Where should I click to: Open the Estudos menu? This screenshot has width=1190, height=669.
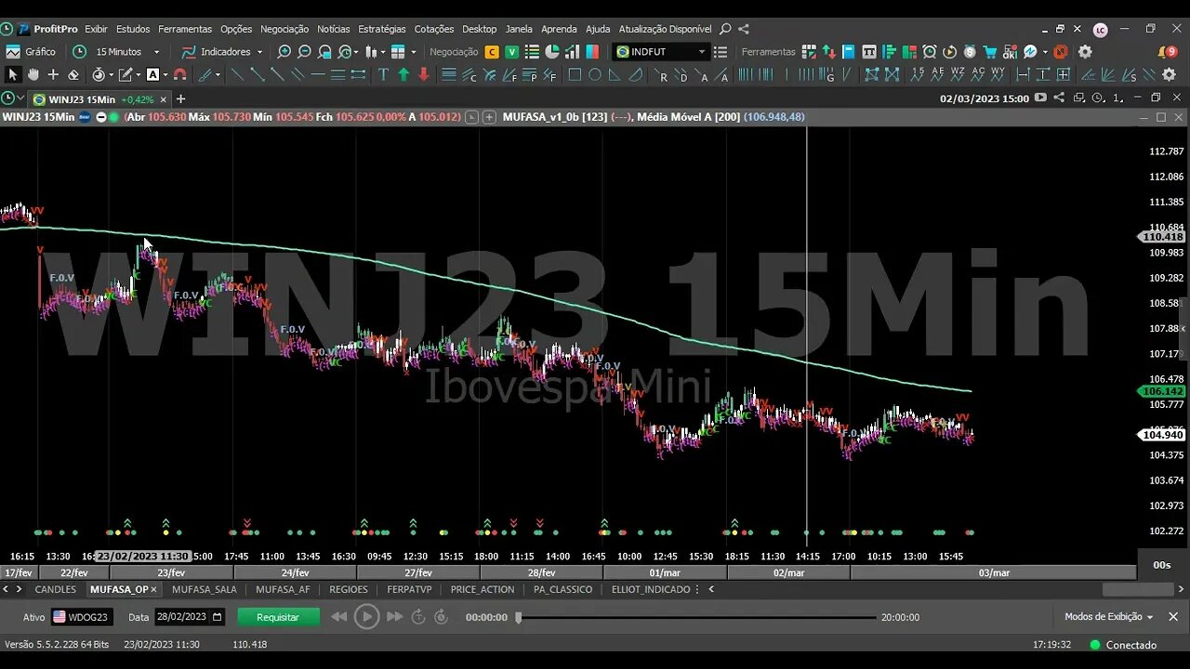coord(133,29)
